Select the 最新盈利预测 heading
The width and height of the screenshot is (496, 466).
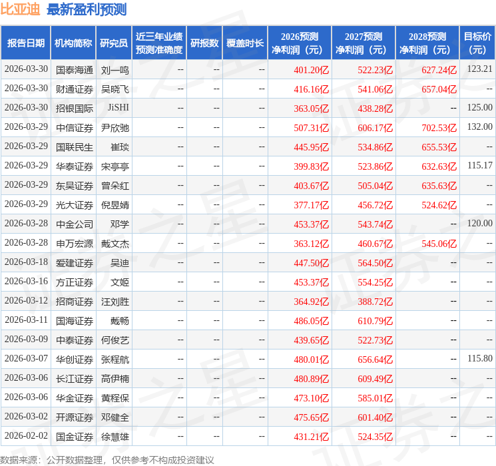pyautogui.click(x=87, y=9)
